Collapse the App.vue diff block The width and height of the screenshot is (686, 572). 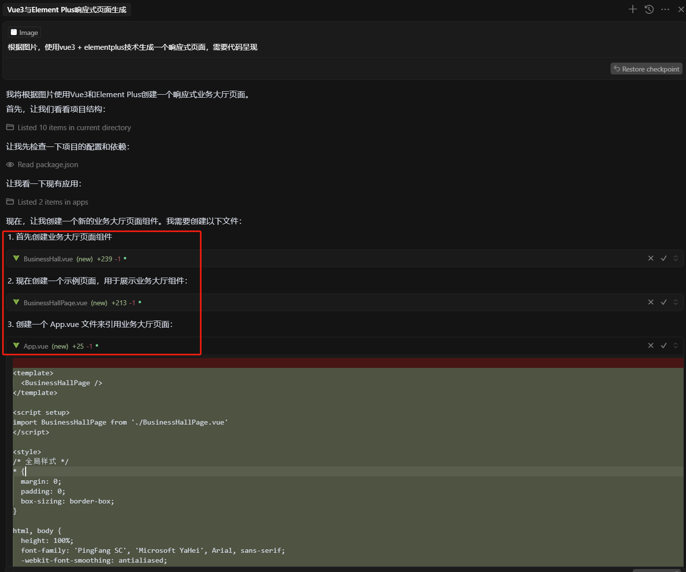click(676, 346)
